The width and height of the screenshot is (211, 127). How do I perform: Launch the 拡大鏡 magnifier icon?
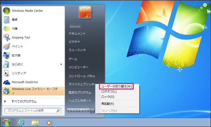pos(6,56)
